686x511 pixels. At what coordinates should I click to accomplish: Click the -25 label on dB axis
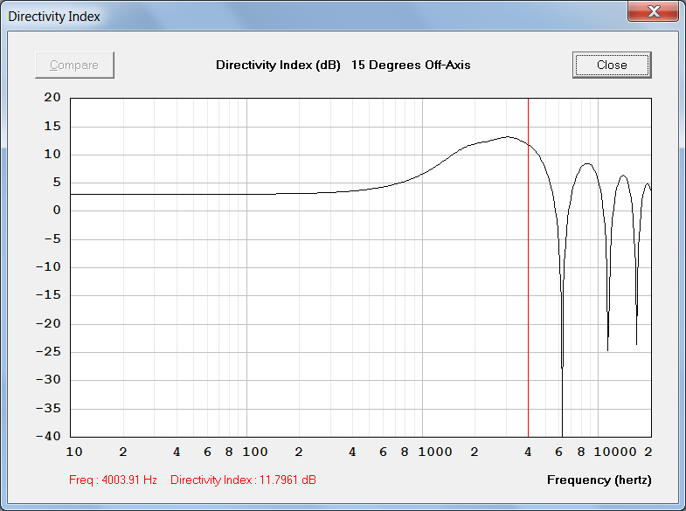pyautogui.click(x=49, y=351)
